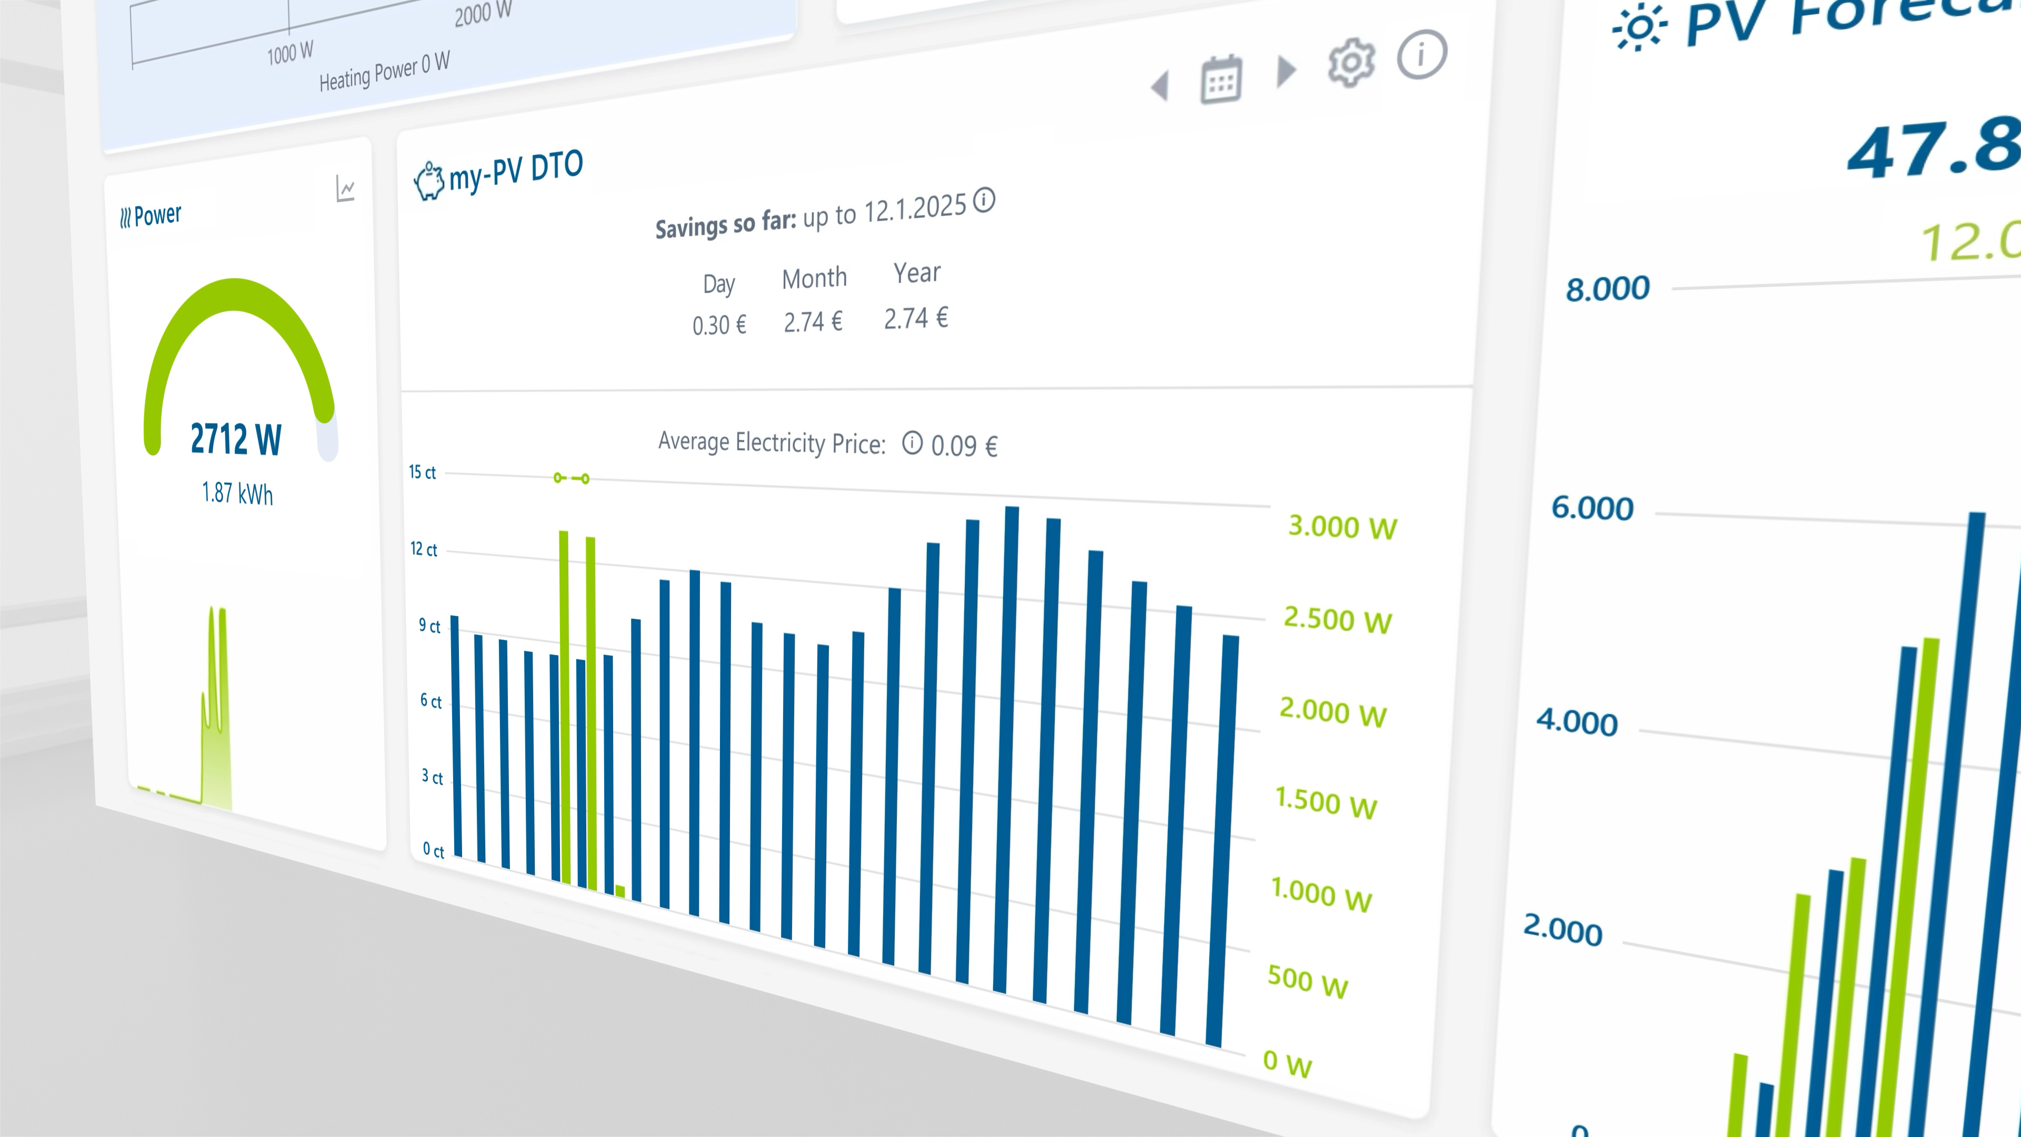Click the piggy bank my-PV DTO icon
2021x1137 pixels.
click(428, 181)
